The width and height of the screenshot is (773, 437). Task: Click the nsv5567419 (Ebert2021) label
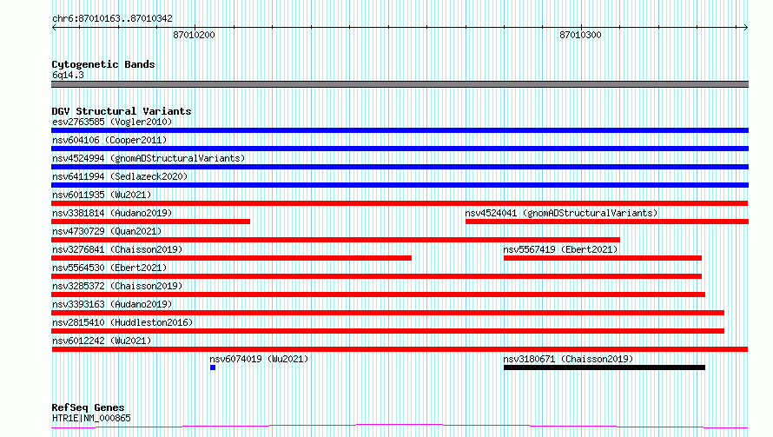click(560, 249)
